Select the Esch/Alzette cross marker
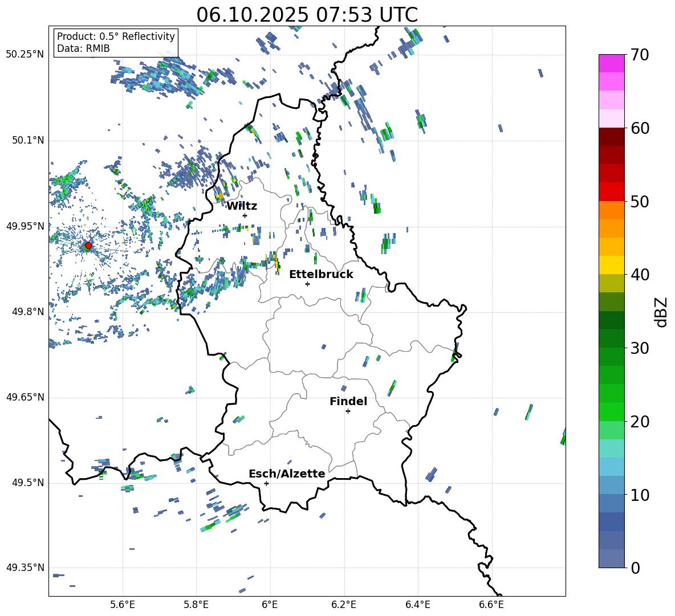This screenshot has height=616, width=675. (266, 483)
